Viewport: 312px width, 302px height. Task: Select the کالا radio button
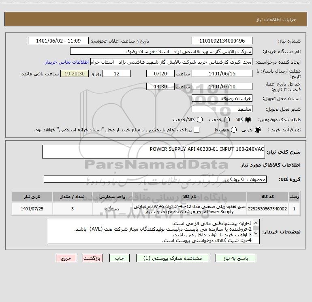click(x=248, y=120)
